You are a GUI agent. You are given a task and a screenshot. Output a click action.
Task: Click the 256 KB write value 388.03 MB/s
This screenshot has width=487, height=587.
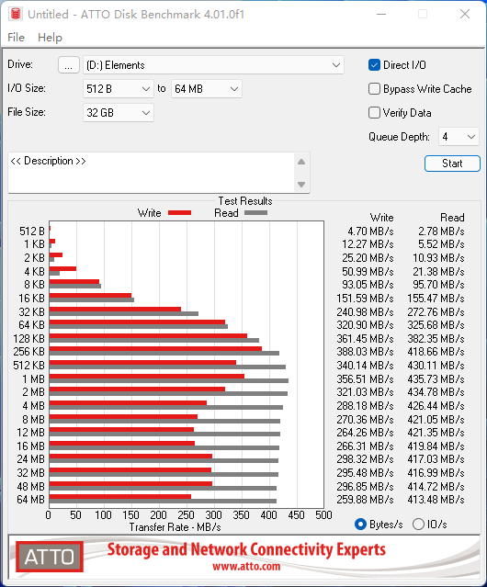[x=365, y=352]
